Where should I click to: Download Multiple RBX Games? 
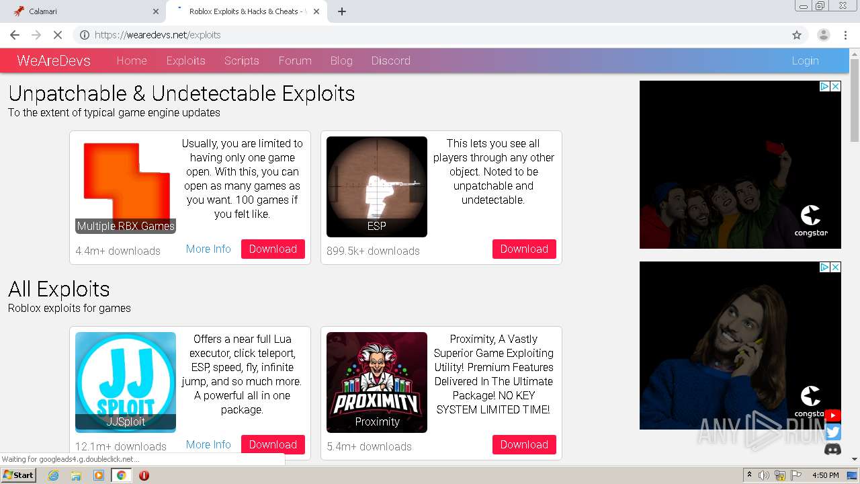(x=273, y=249)
